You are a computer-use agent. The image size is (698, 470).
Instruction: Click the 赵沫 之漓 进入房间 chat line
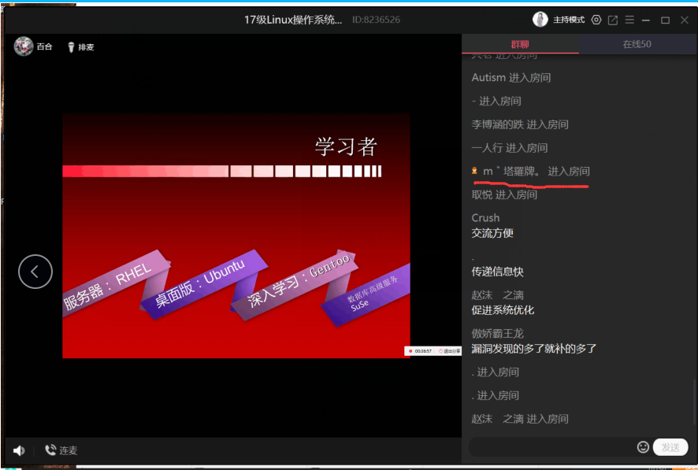point(520,419)
